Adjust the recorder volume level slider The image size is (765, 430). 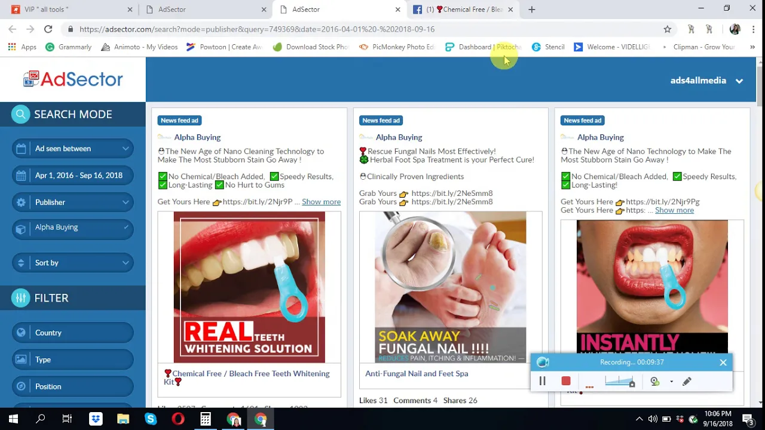pos(619,381)
